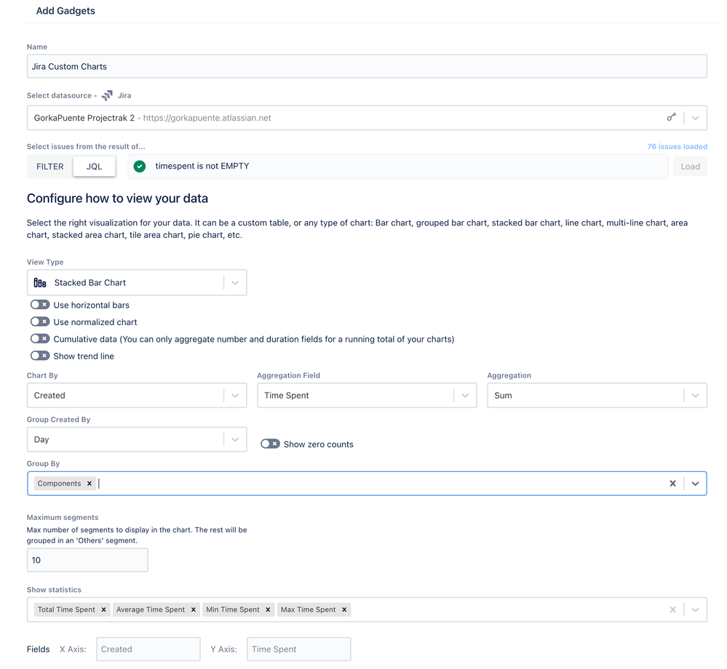The width and height of the screenshot is (727, 669).
Task: Click the Min Time Spent tag label
Action: [x=233, y=609]
